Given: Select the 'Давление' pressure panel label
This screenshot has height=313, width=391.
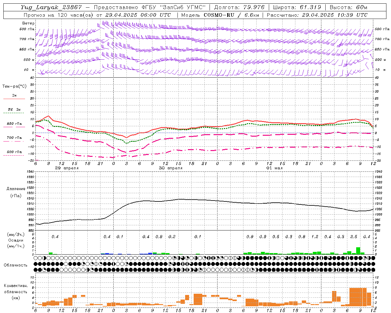Looking at the screenshot, I should click(16, 189).
